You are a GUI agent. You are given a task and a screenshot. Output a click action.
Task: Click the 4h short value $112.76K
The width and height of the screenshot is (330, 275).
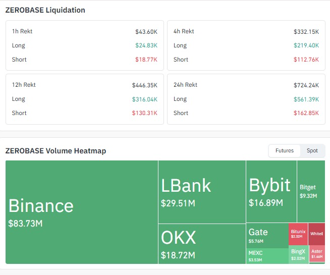point(306,60)
